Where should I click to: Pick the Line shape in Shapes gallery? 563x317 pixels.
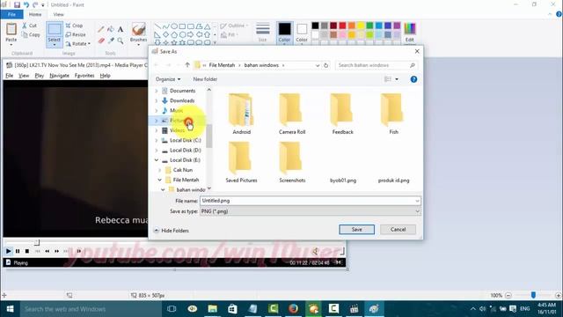[x=157, y=26]
